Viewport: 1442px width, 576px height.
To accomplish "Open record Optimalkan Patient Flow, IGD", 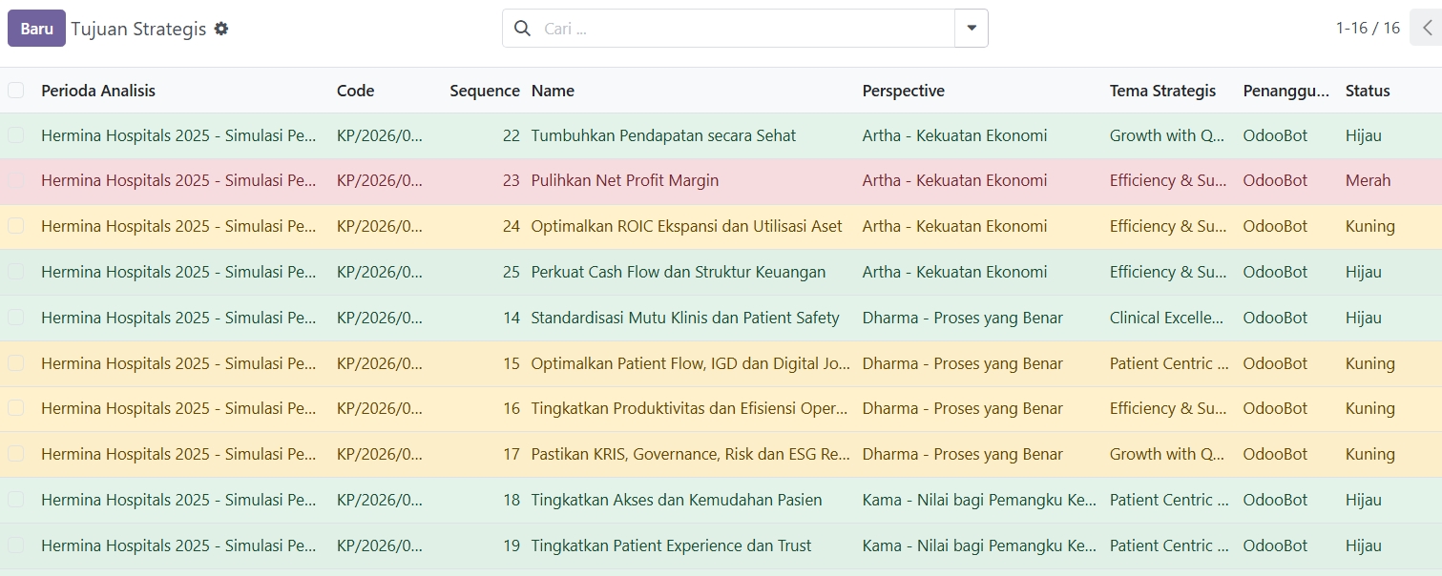I will (690, 363).
